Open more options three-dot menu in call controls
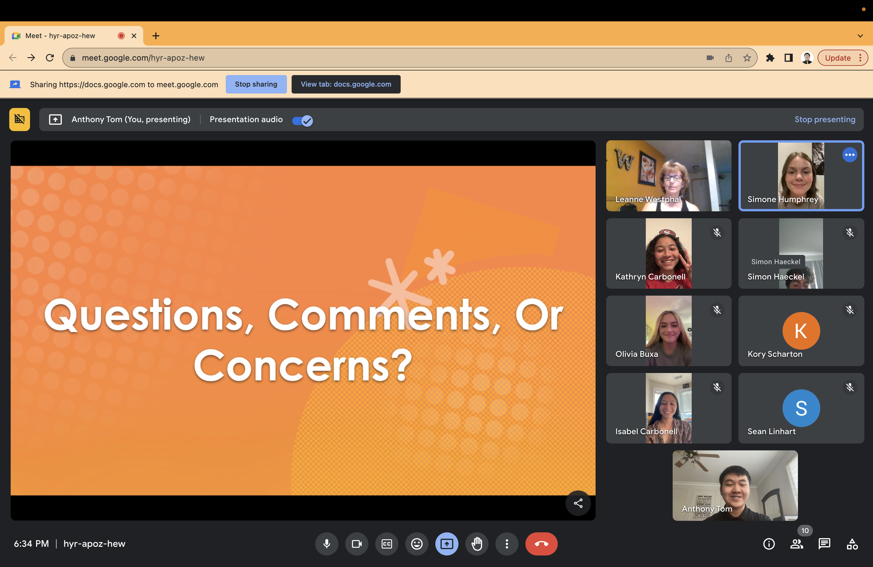The image size is (873, 567). (507, 544)
